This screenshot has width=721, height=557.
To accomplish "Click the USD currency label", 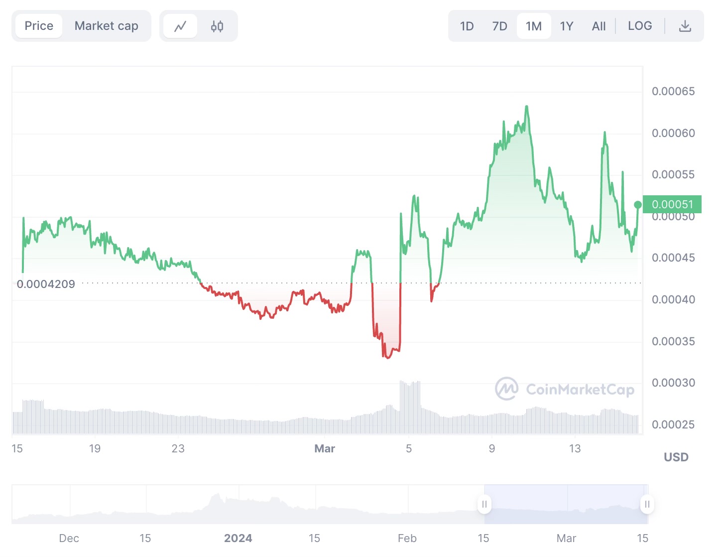I will point(676,457).
